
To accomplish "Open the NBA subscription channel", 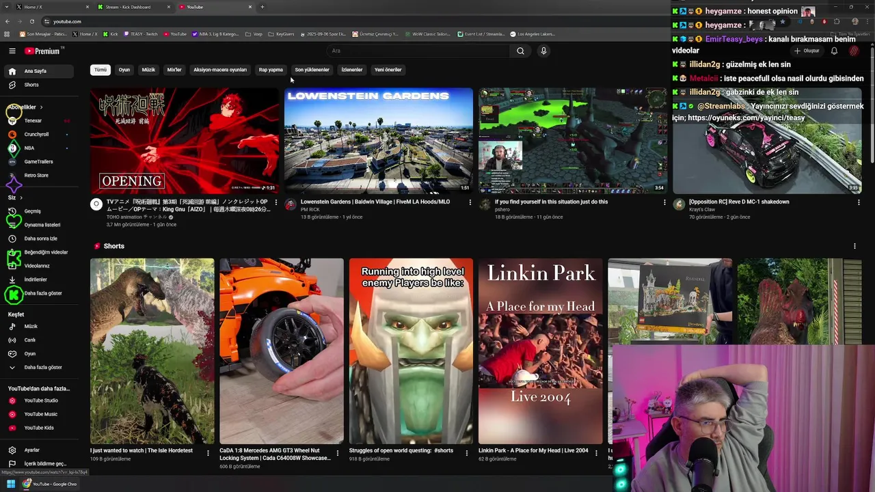I will coord(40,148).
